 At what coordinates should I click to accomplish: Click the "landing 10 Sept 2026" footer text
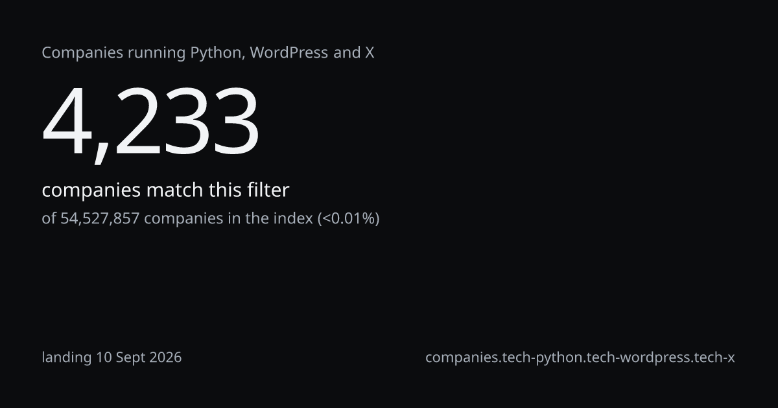pos(112,357)
